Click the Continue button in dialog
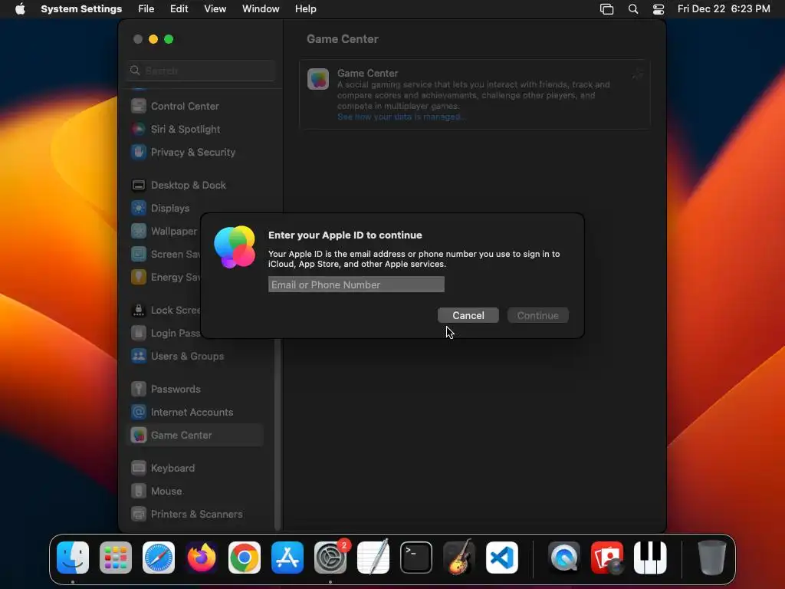The image size is (785, 589). pos(537,315)
